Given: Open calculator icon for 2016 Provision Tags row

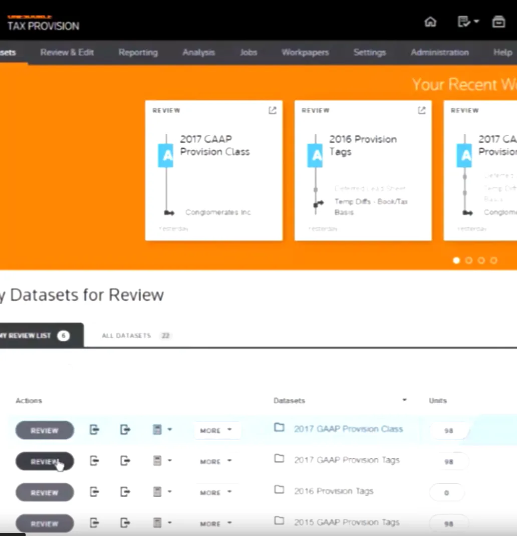Looking at the screenshot, I should click(x=157, y=491).
